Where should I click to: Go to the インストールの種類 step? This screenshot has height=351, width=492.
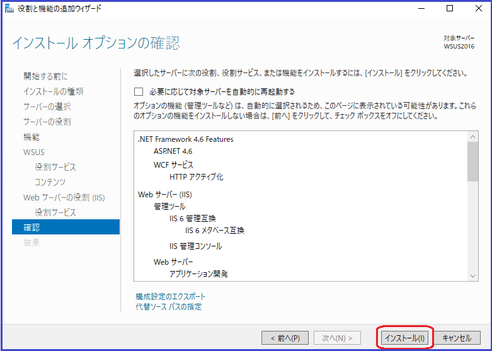tap(54, 91)
